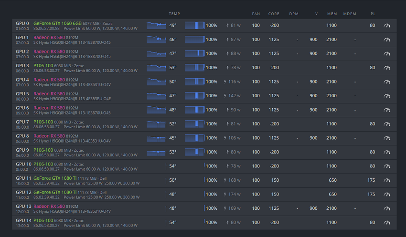The image size is (406, 237).
Task: Click GPU 12 power limit value 175
Action: (x=371, y=195)
